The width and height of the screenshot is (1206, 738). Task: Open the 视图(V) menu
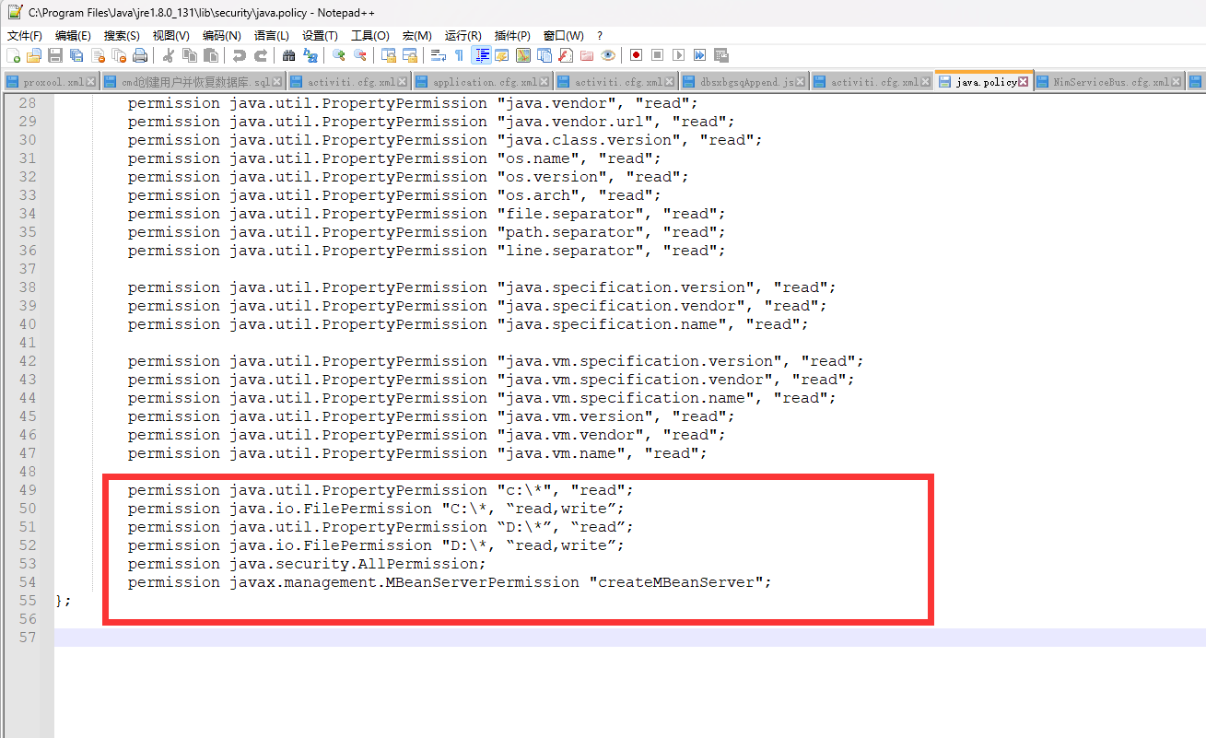point(170,35)
